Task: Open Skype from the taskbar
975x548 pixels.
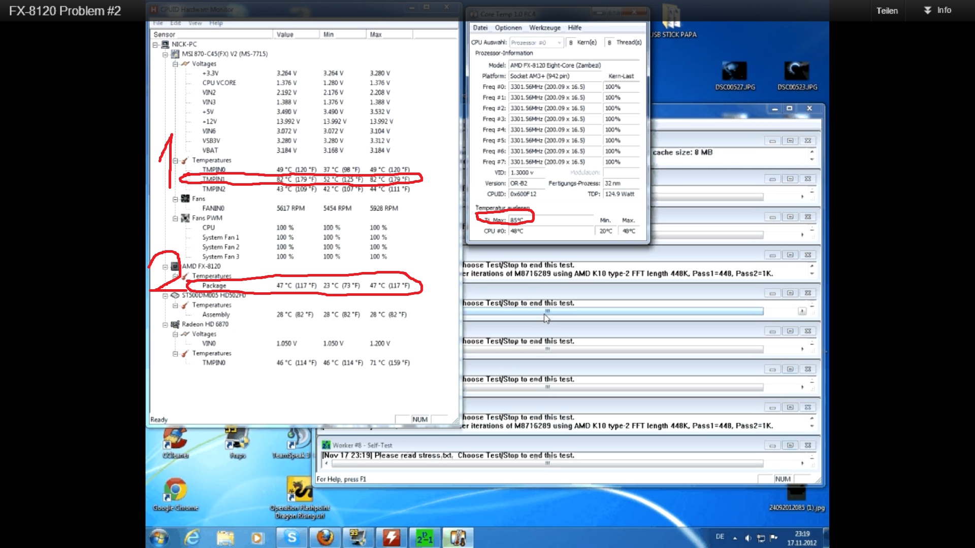Action: [x=291, y=538]
